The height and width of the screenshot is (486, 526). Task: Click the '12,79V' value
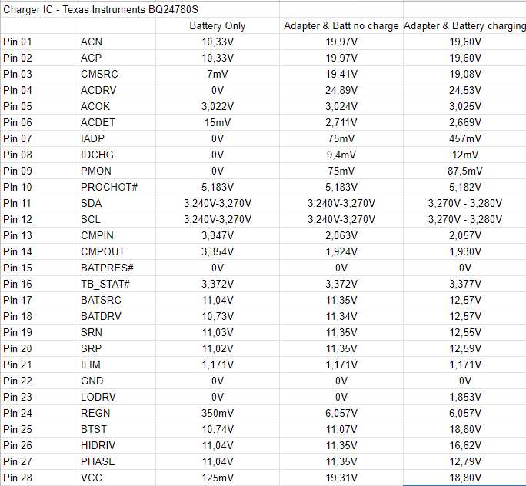(x=465, y=461)
